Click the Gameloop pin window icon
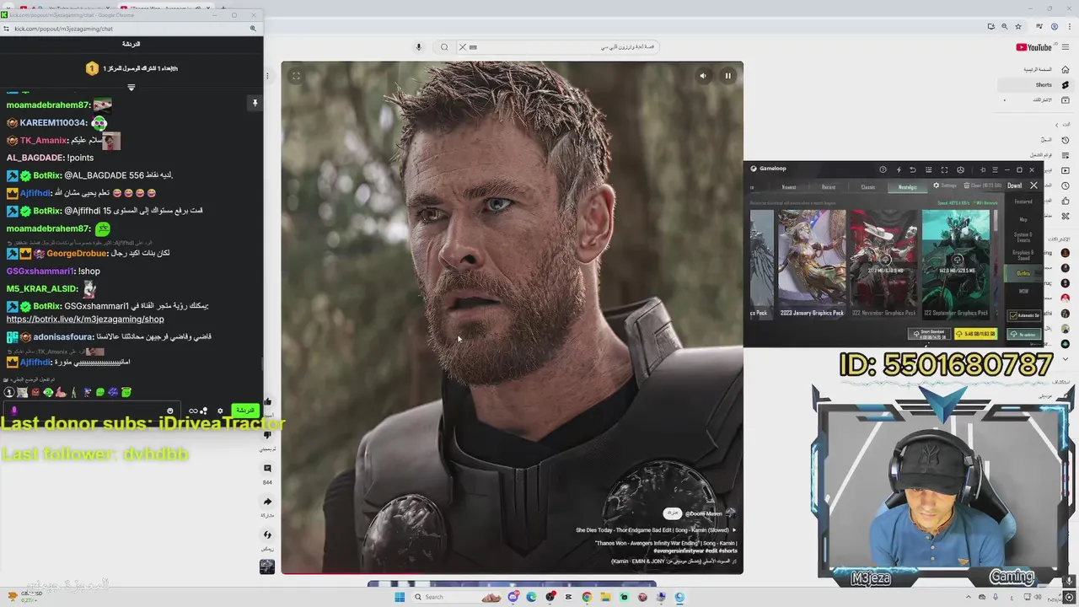 (x=983, y=169)
